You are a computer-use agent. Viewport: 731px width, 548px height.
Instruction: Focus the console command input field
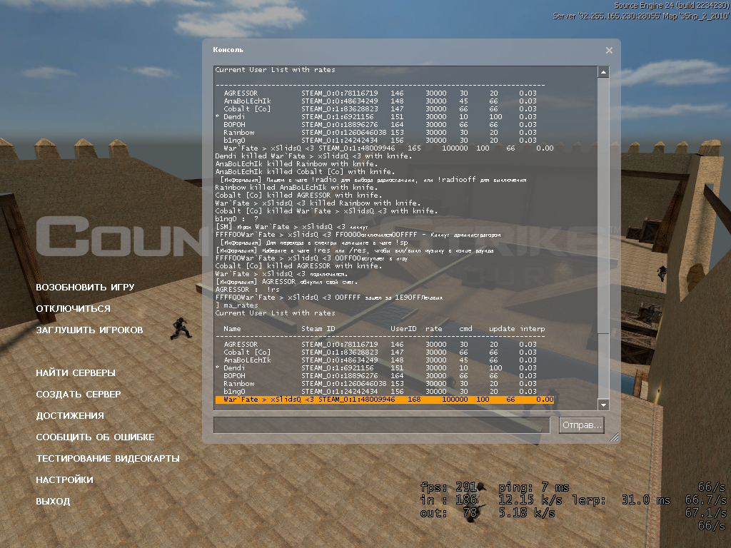tap(381, 425)
